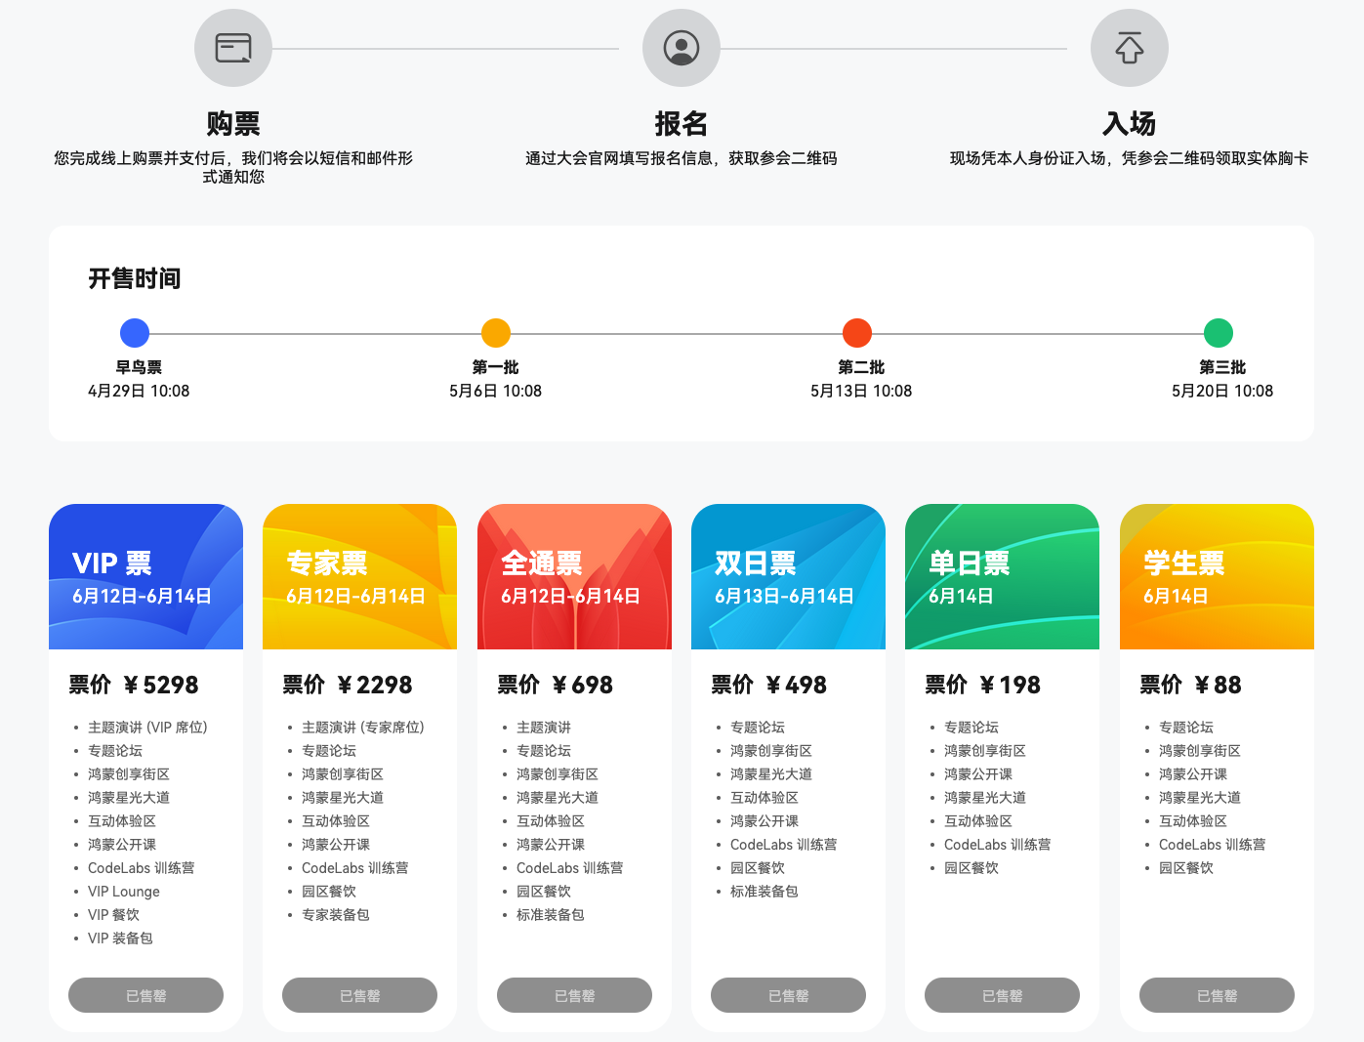Click the 票价 ¥5298 price
This screenshot has width=1364, height=1042.
click(134, 685)
